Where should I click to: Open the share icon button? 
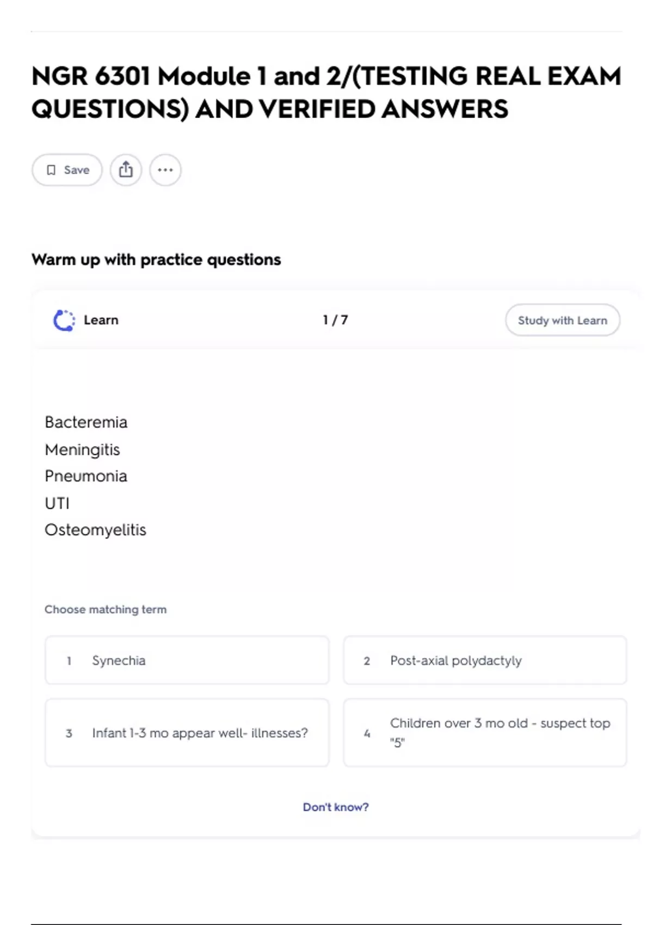point(126,170)
